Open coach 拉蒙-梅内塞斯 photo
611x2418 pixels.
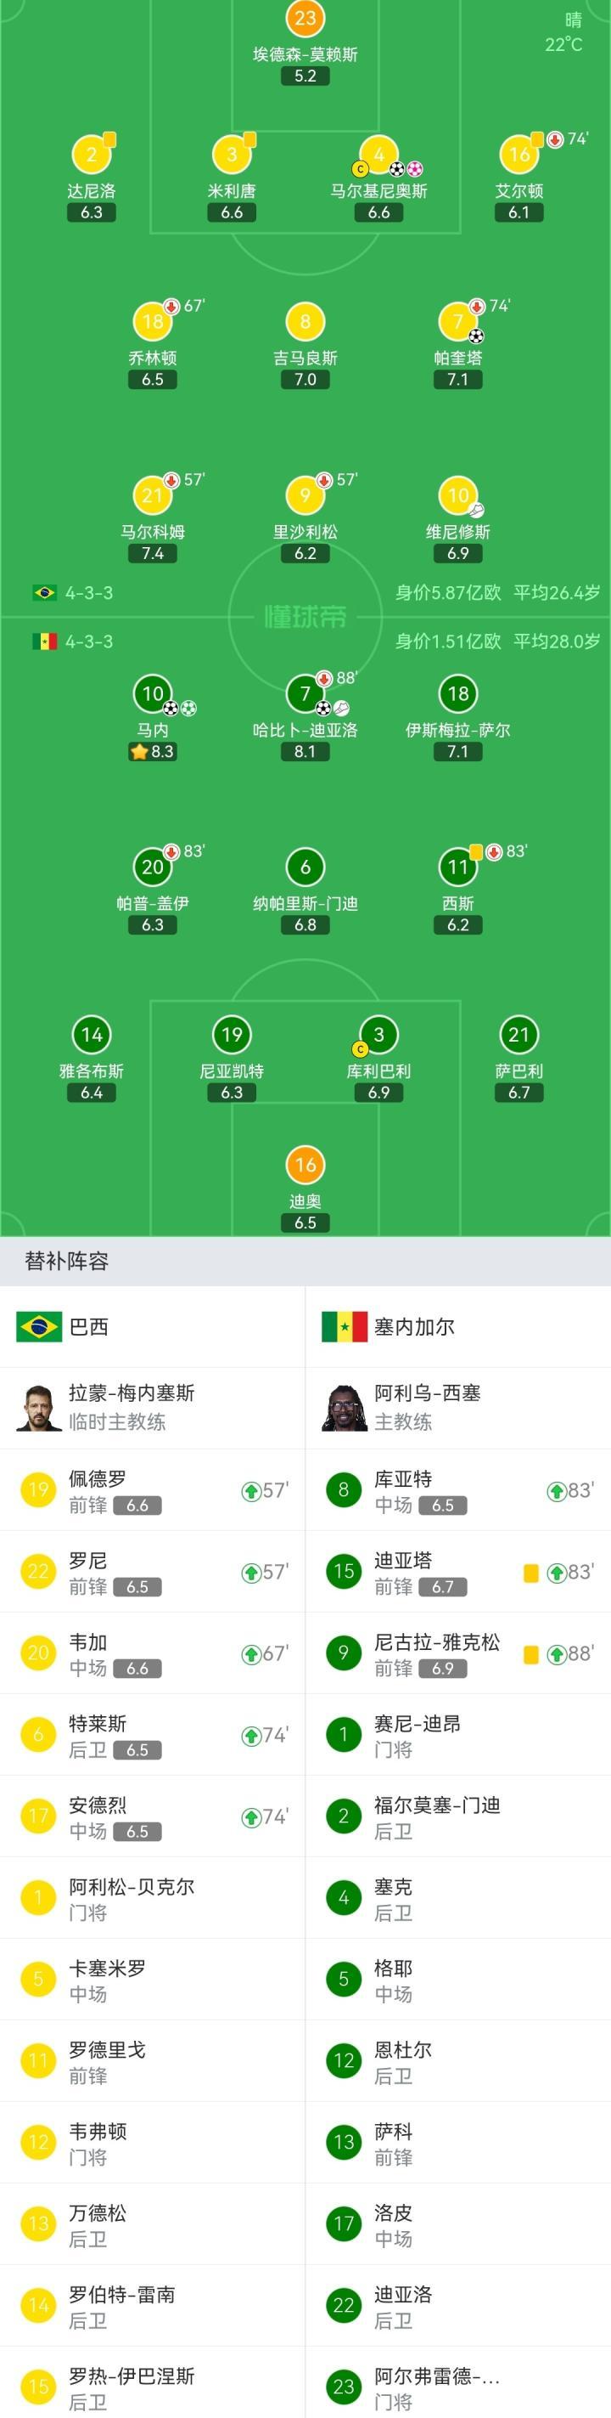click(38, 1408)
